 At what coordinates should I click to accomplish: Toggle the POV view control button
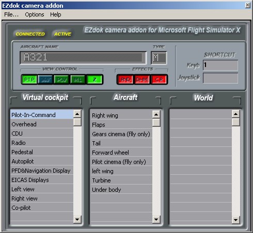pos(62,79)
